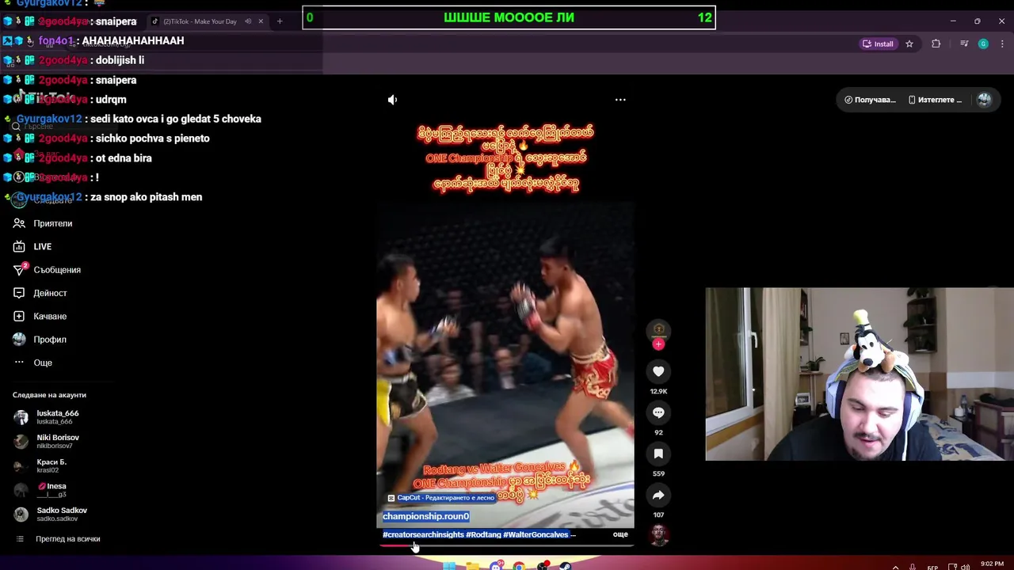
Task: Open the Chrome media controls icon
Action: point(964,44)
